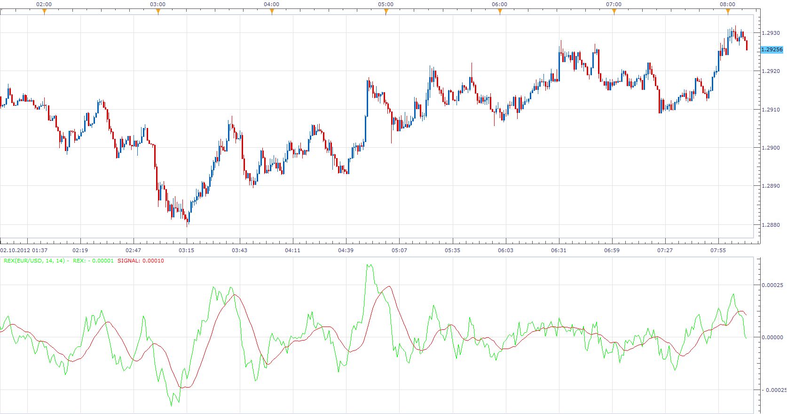
Task: Click the orange 03:00 hour marker
Action: point(158,12)
